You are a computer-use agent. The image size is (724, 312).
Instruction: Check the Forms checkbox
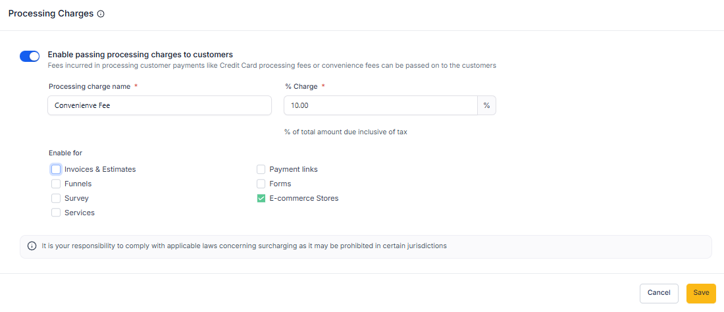pyautogui.click(x=261, y=184)
